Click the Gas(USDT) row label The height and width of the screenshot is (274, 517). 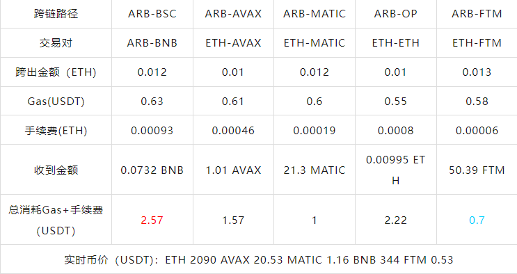click(x=56, y=102)
